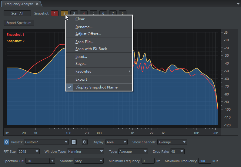Click the -60 dB scale label

tap(226, 79)
